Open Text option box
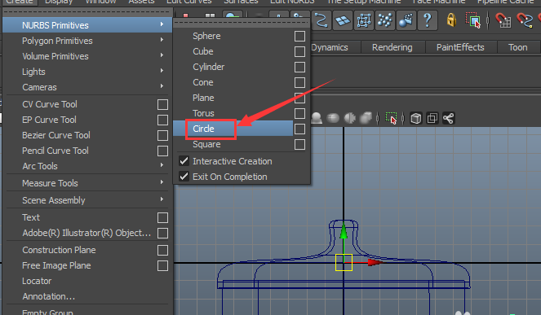This screenshot has height=315, width=541. (162, 218)
